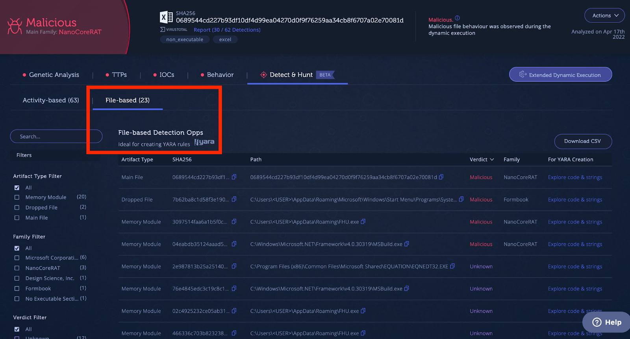Click the Download CSV button

click(583, 142)
